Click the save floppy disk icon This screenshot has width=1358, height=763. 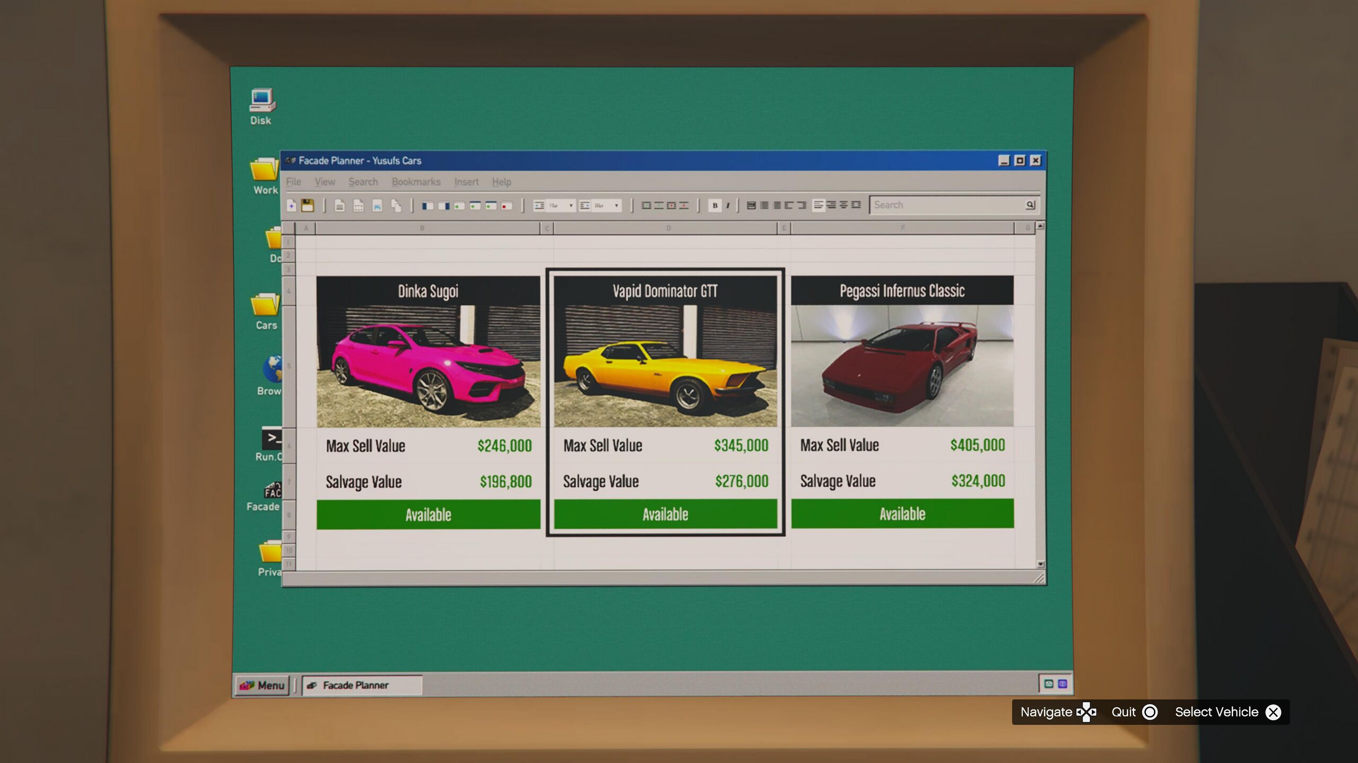308,206
